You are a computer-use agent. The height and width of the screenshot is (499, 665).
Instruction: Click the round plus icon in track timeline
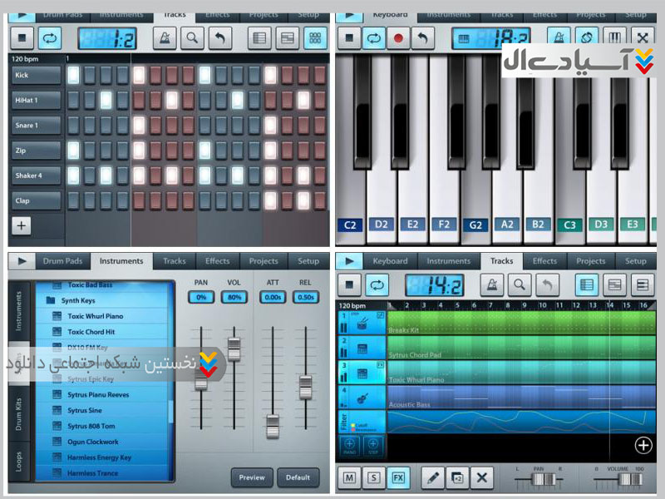[x=643, y=445]
